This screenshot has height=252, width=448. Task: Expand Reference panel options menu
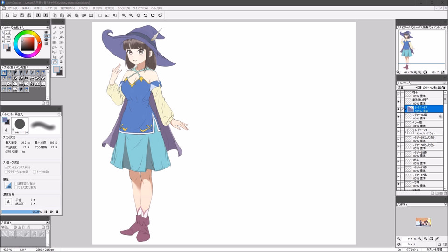(x=445, y=204)
